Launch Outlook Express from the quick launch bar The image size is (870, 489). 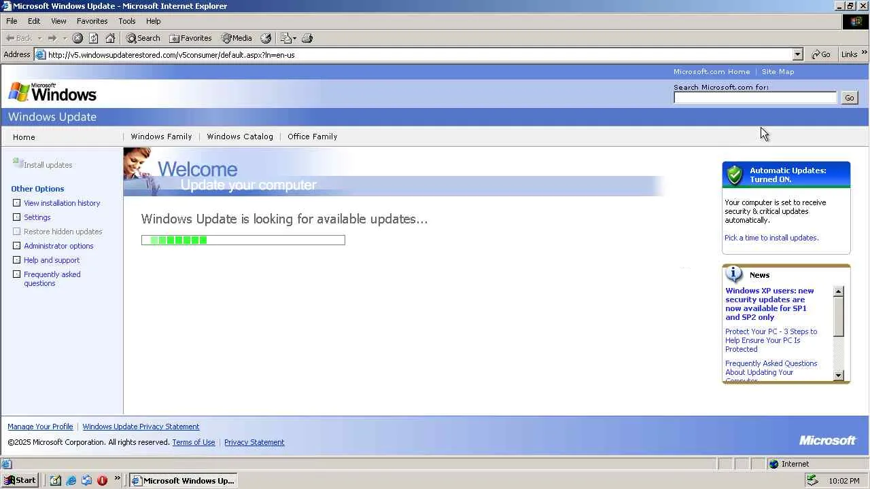87,480
